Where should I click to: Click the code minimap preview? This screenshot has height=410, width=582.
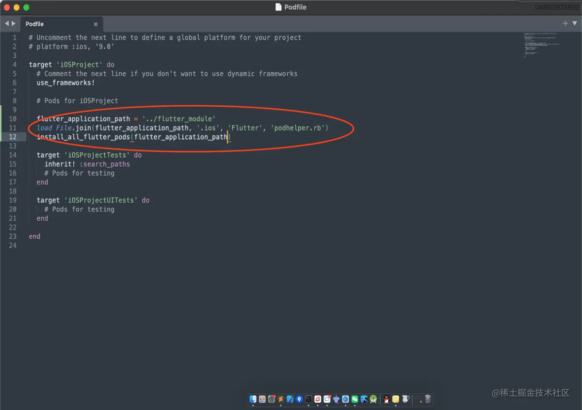(x=542, y=45)
